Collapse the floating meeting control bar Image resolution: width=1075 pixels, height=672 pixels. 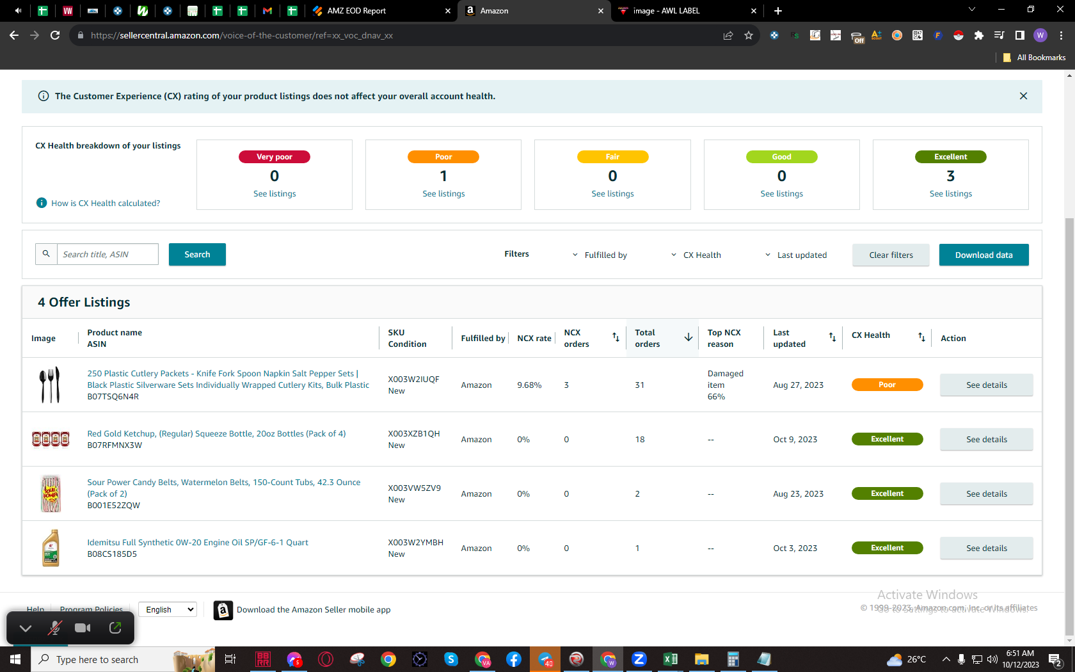26,628
